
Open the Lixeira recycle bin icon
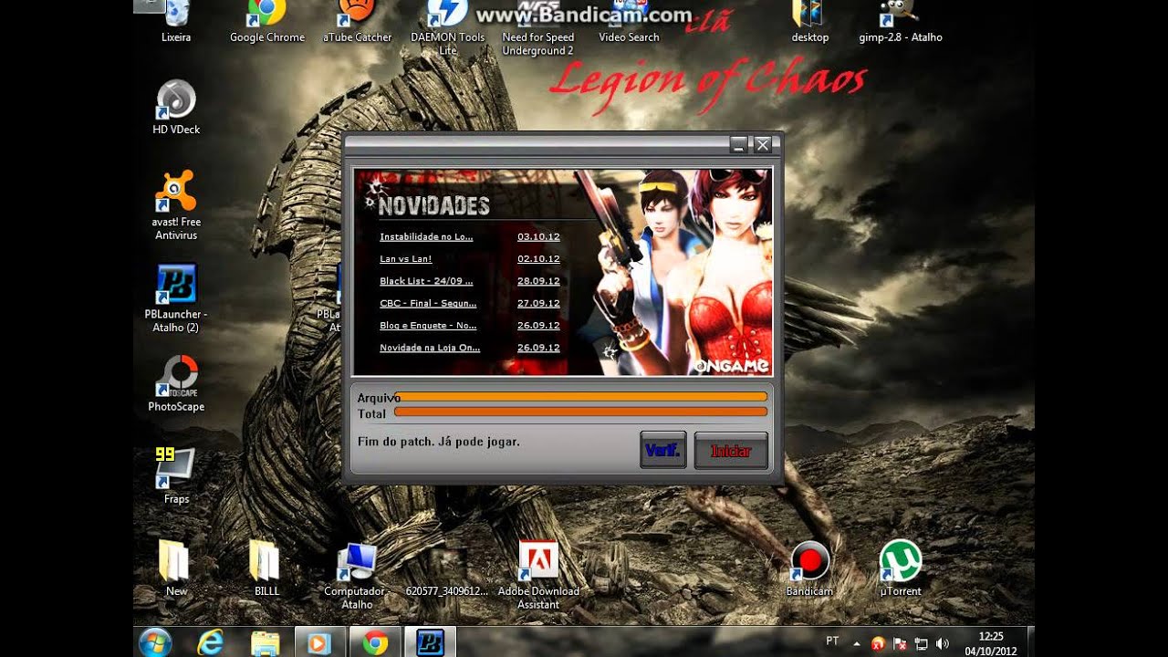pos(176,20)
